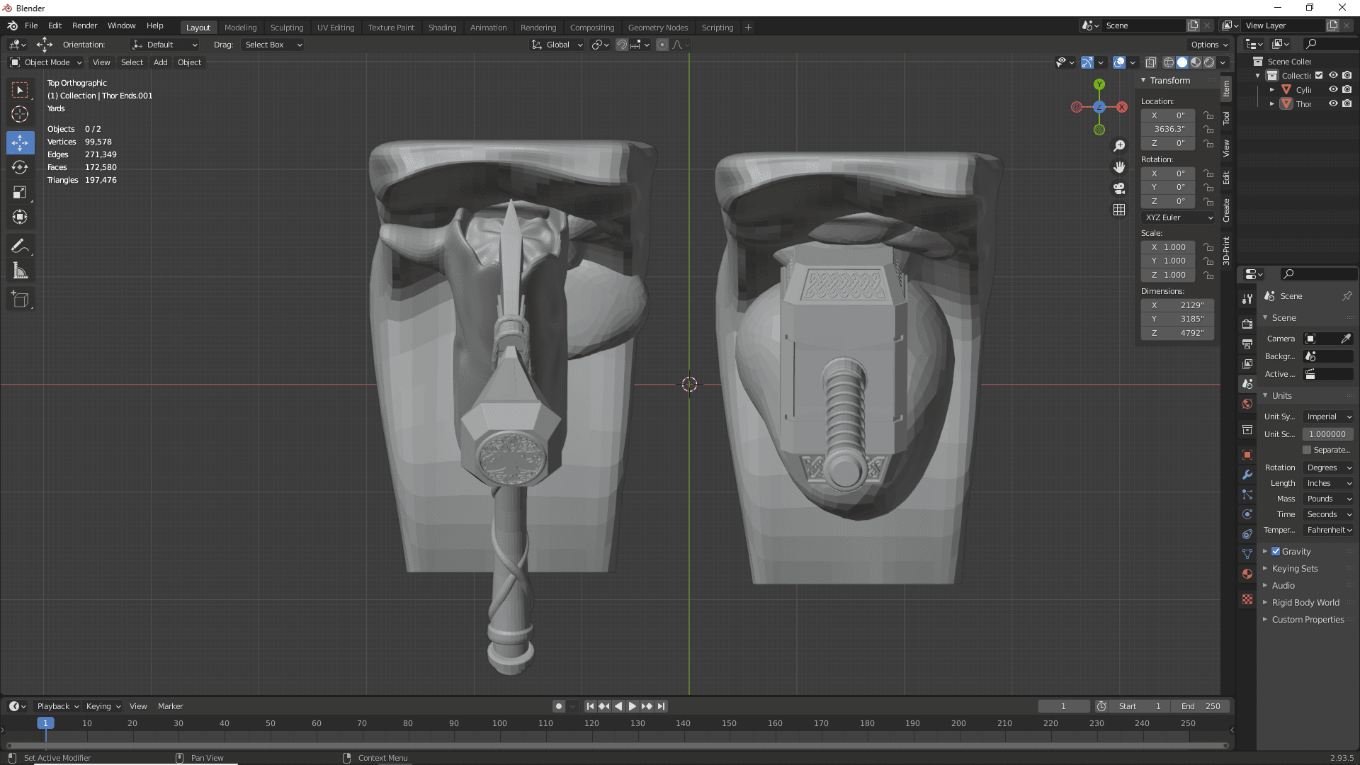
Task: Toggle the Gravity checkbox
Action: click(1276, 551)
